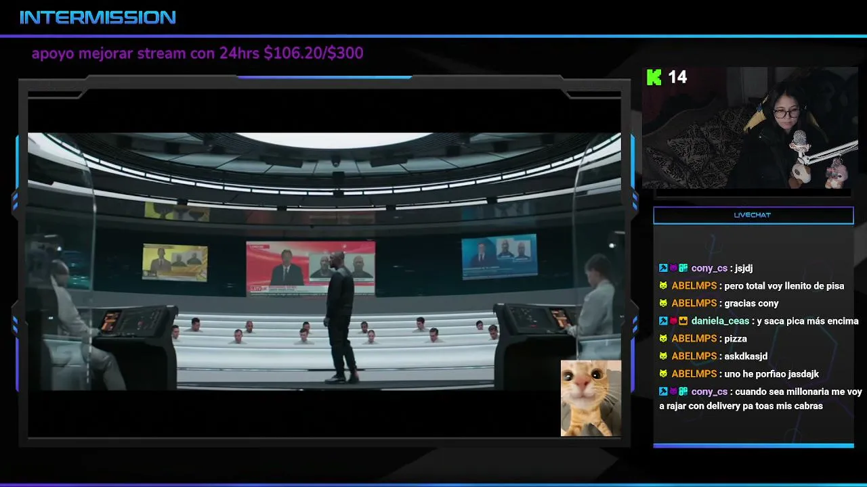Click the moderator badge on the "cuando sea millonaria" message
867x487 pixels.
click(x=663, y=392)
